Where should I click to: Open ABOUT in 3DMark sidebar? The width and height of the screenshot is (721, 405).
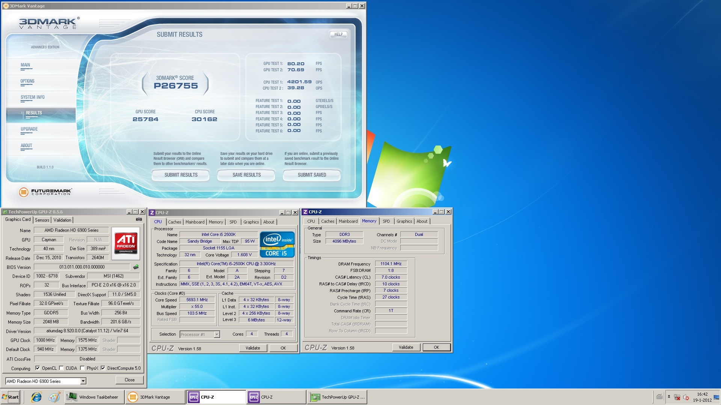coord(41,147)
